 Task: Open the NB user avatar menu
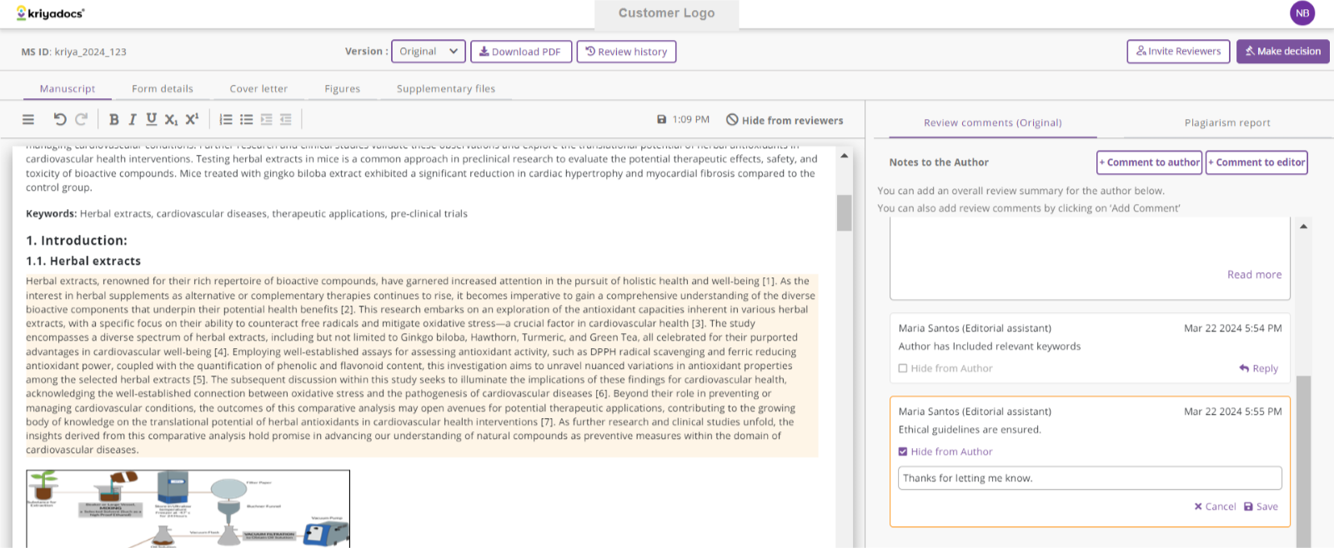pyautogui.click(x=1302, y=13)
